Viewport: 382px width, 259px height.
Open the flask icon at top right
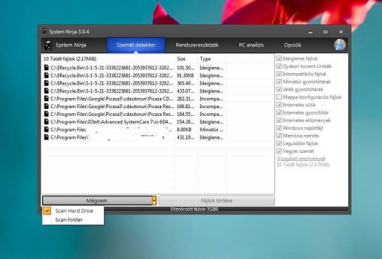pos(340,45)
